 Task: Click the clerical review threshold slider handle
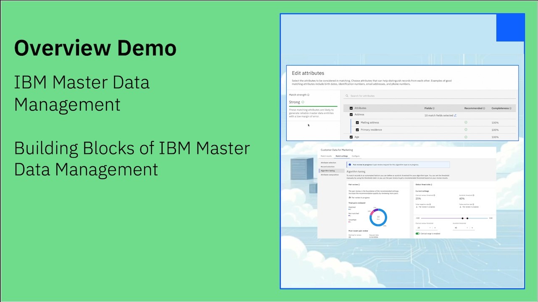462,218
